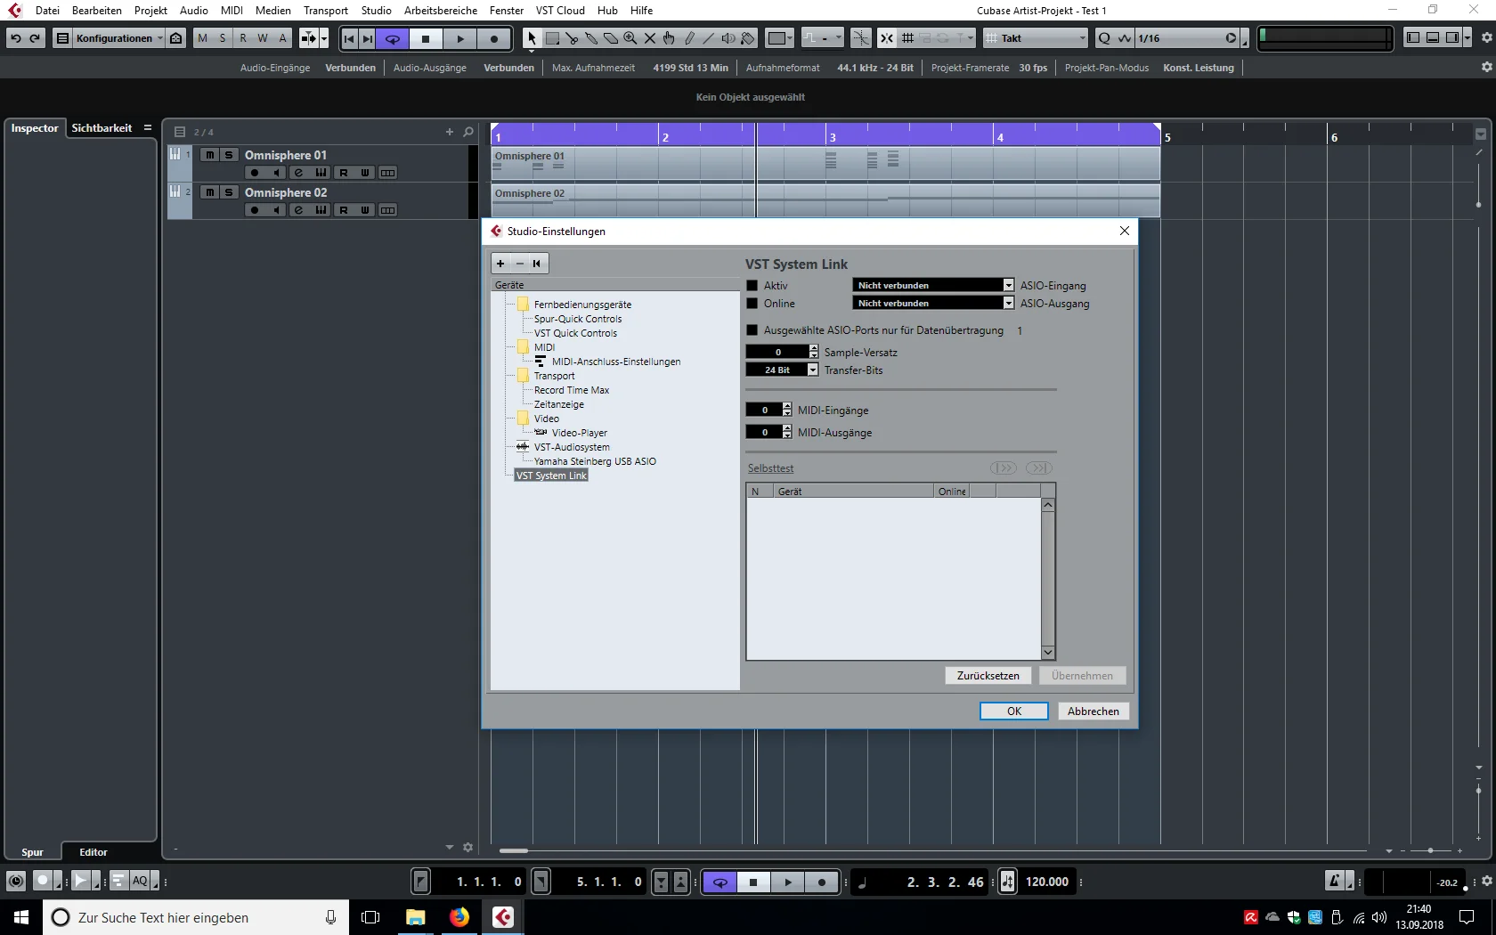
Task: Open the Arbeitsbereiche menu
Action: pos(441,11)
